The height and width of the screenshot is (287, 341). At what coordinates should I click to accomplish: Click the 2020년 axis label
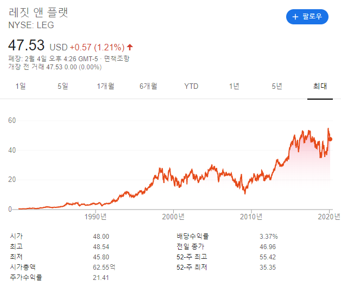tap(329, 217)
